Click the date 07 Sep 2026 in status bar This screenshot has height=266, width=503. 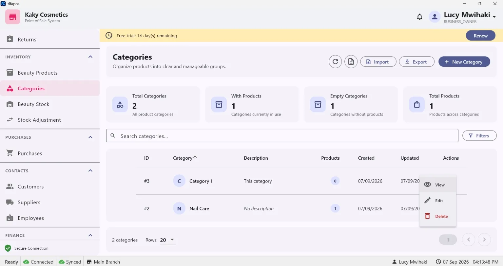tap(455, 262)
